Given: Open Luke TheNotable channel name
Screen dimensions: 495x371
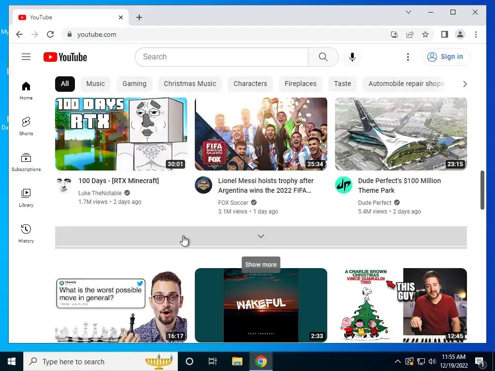Looking at the screenshot, I should click(x=100, y=193).
